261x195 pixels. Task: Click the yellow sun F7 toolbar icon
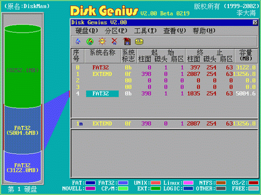click(x=102, y=41)
